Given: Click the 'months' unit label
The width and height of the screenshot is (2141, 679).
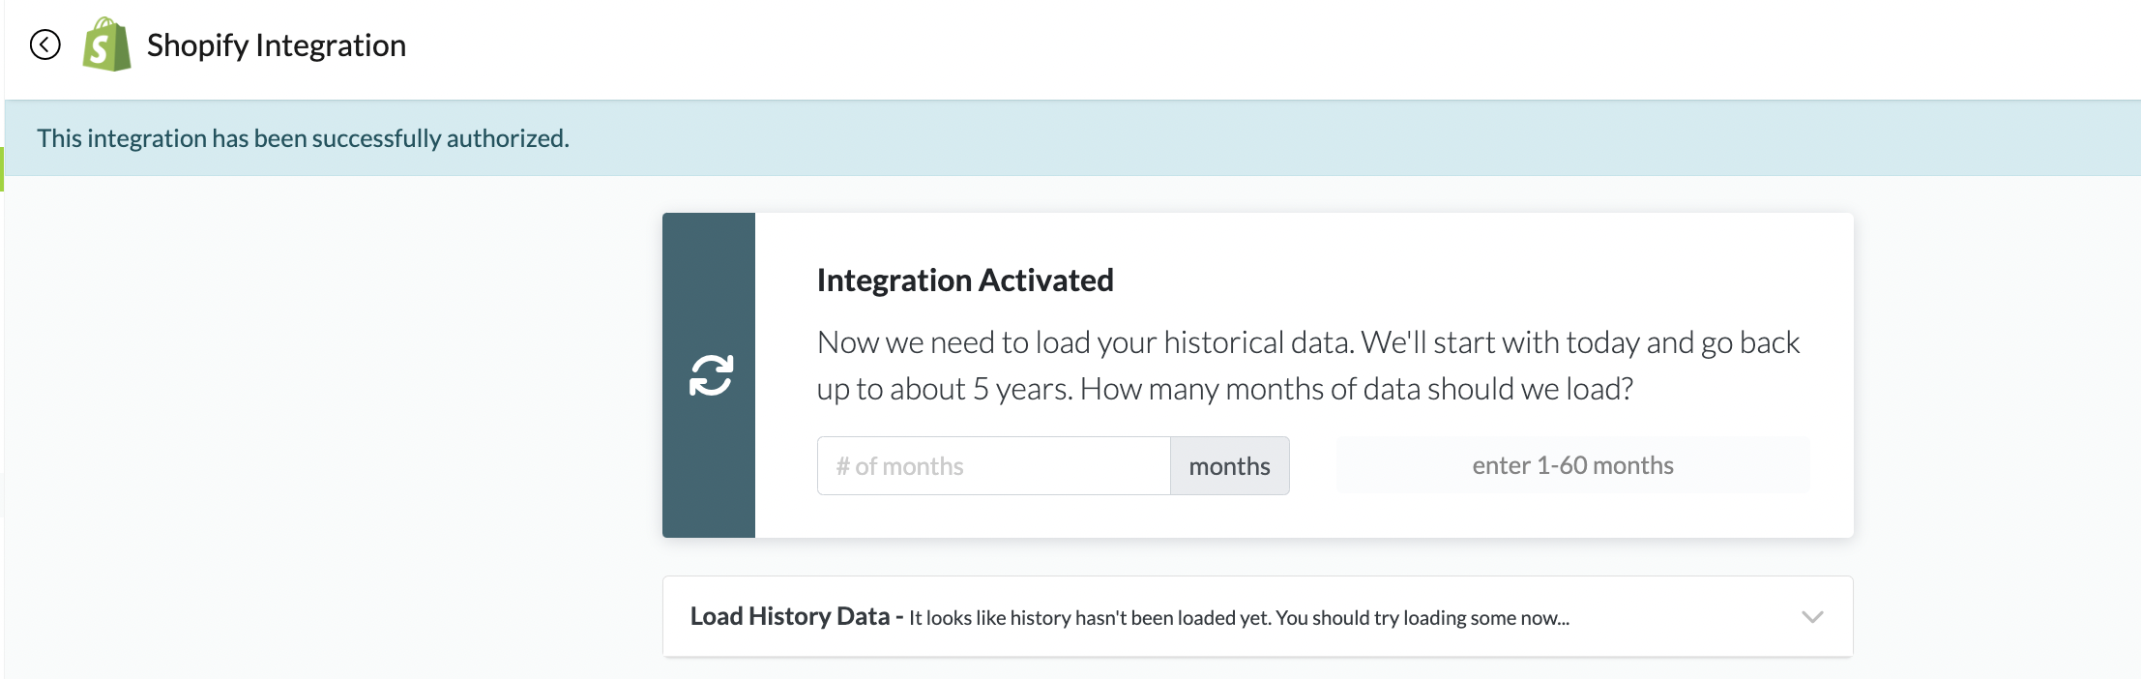Looking at the screenshot, I should coord(1229,466).
